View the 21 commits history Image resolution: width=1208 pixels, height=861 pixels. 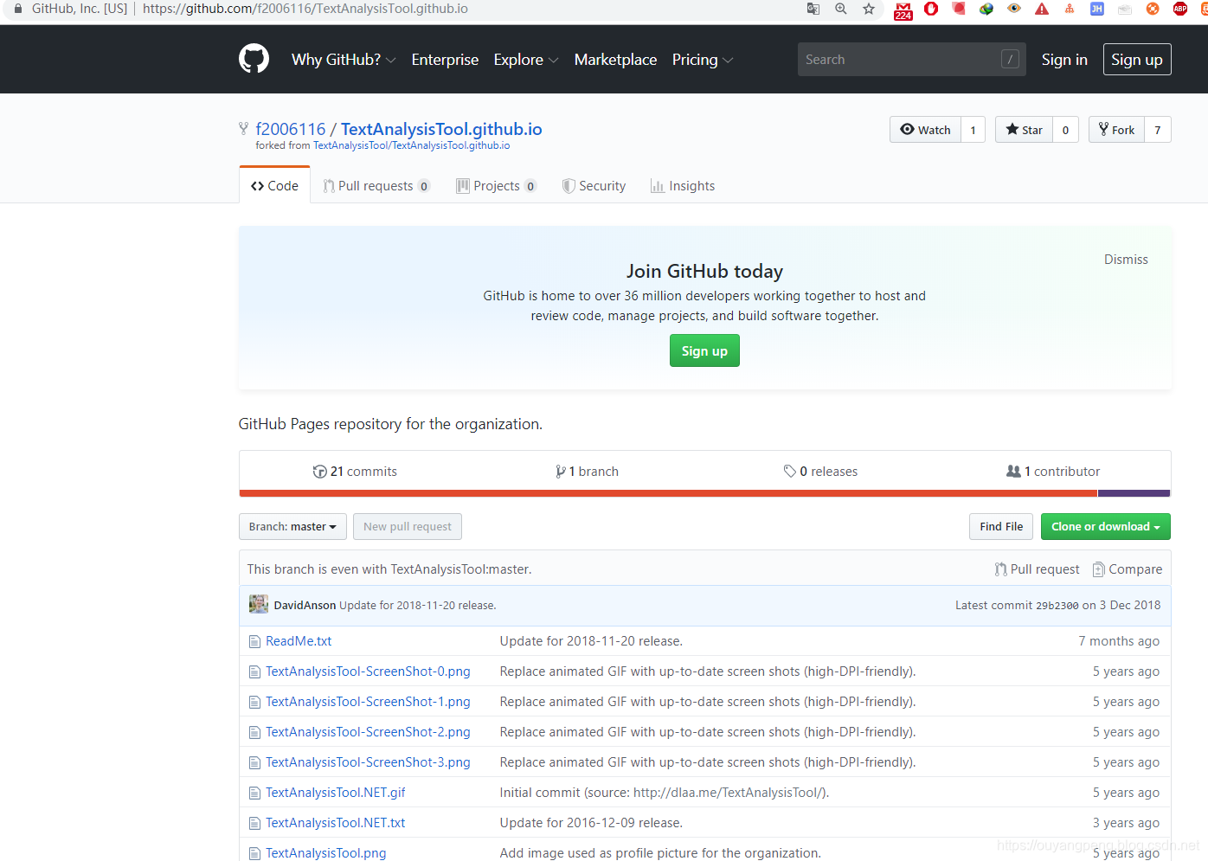(x=355, y=472)
